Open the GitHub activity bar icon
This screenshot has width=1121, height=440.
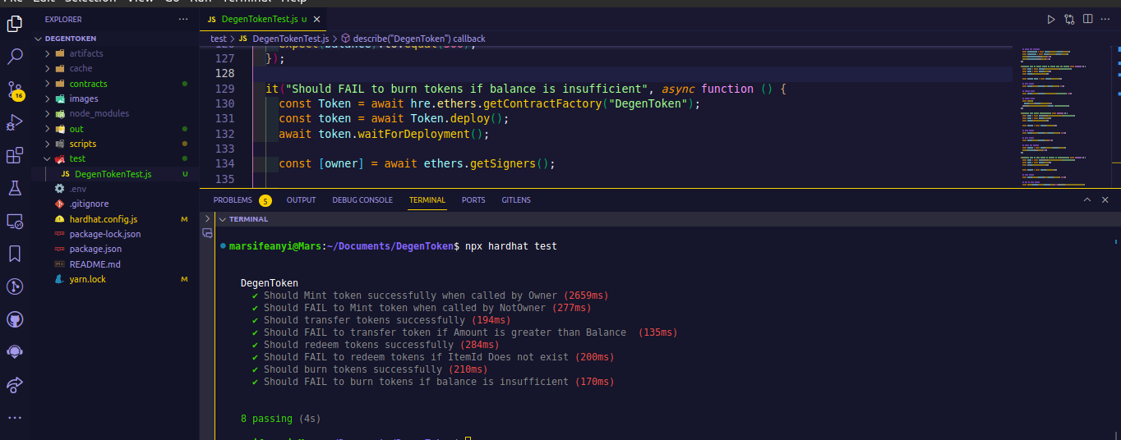[x=15, y=319]
